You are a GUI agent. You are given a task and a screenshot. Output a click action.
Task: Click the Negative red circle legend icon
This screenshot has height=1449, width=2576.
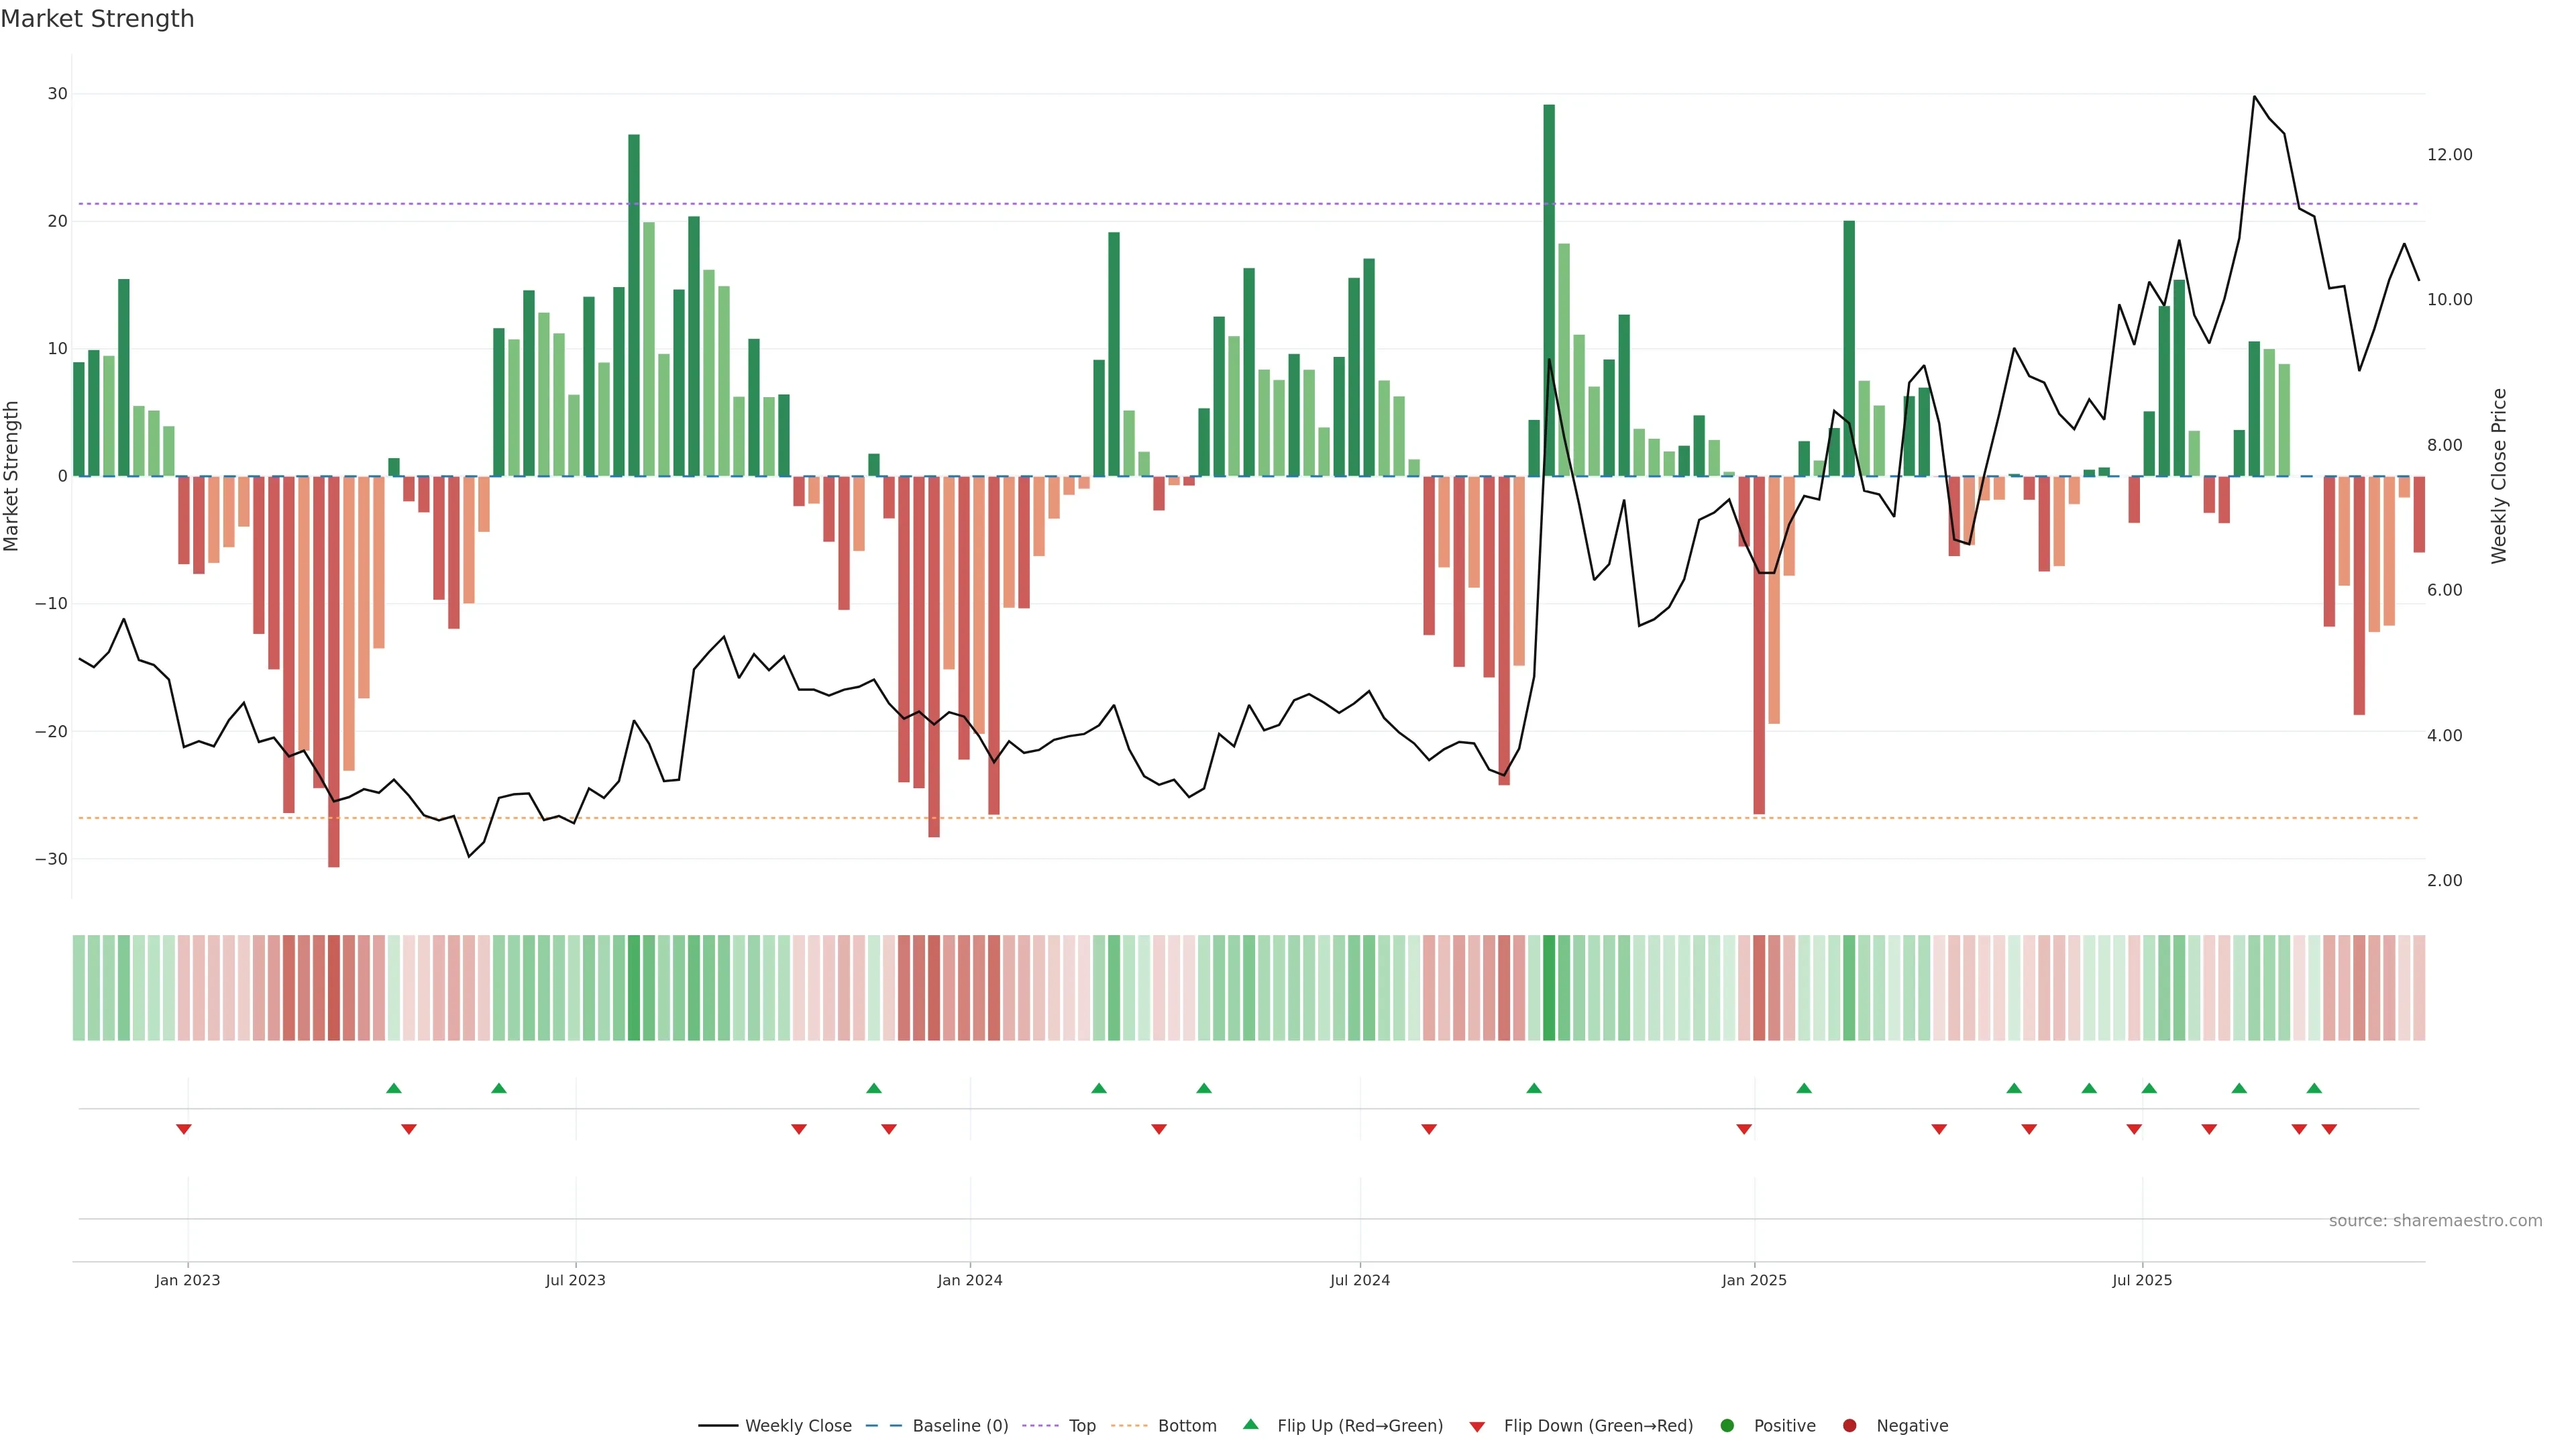click(1849, 1426)
